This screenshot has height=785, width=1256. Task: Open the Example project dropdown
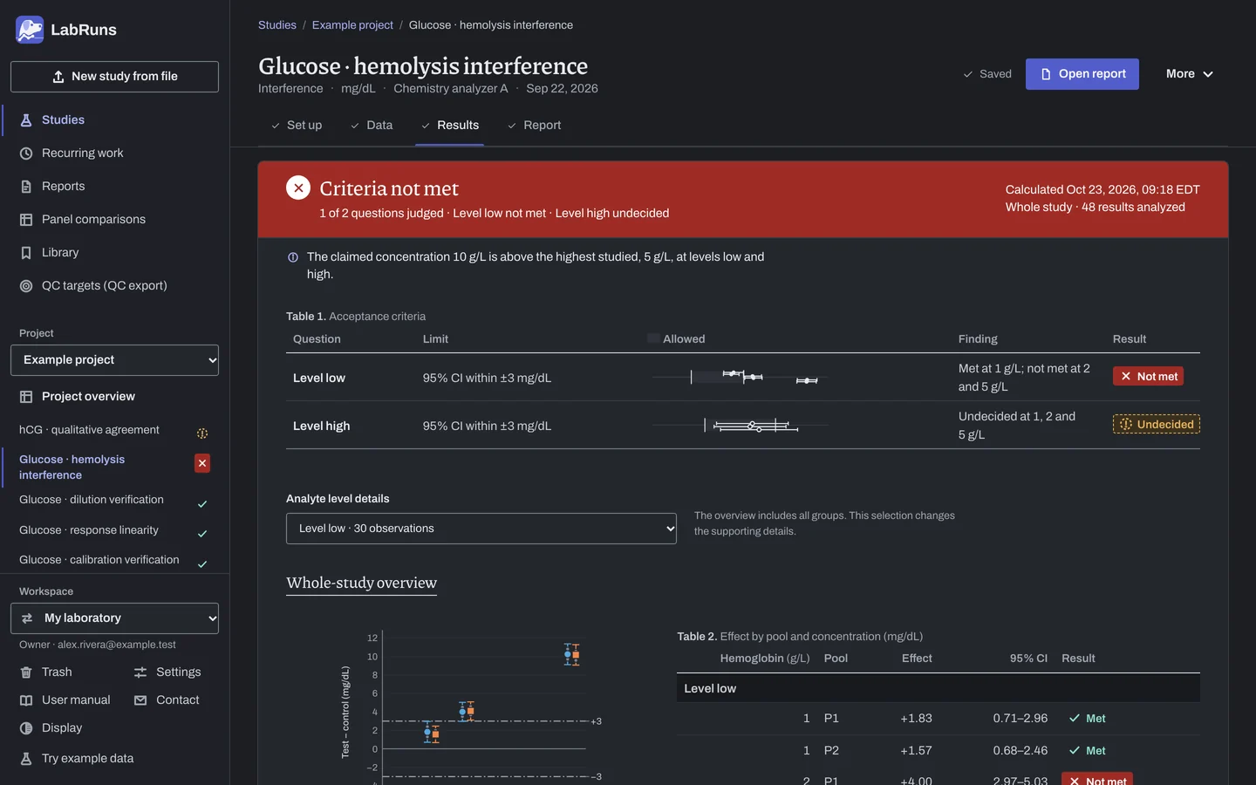click(114, 360)
